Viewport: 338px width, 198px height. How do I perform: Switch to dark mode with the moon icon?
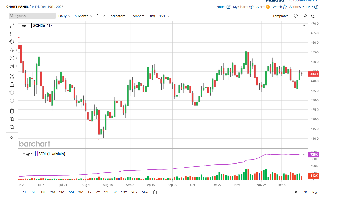point(313,16)
